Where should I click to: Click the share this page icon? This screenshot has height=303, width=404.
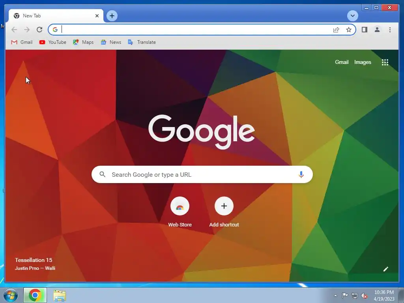click(x=336, y=30)
